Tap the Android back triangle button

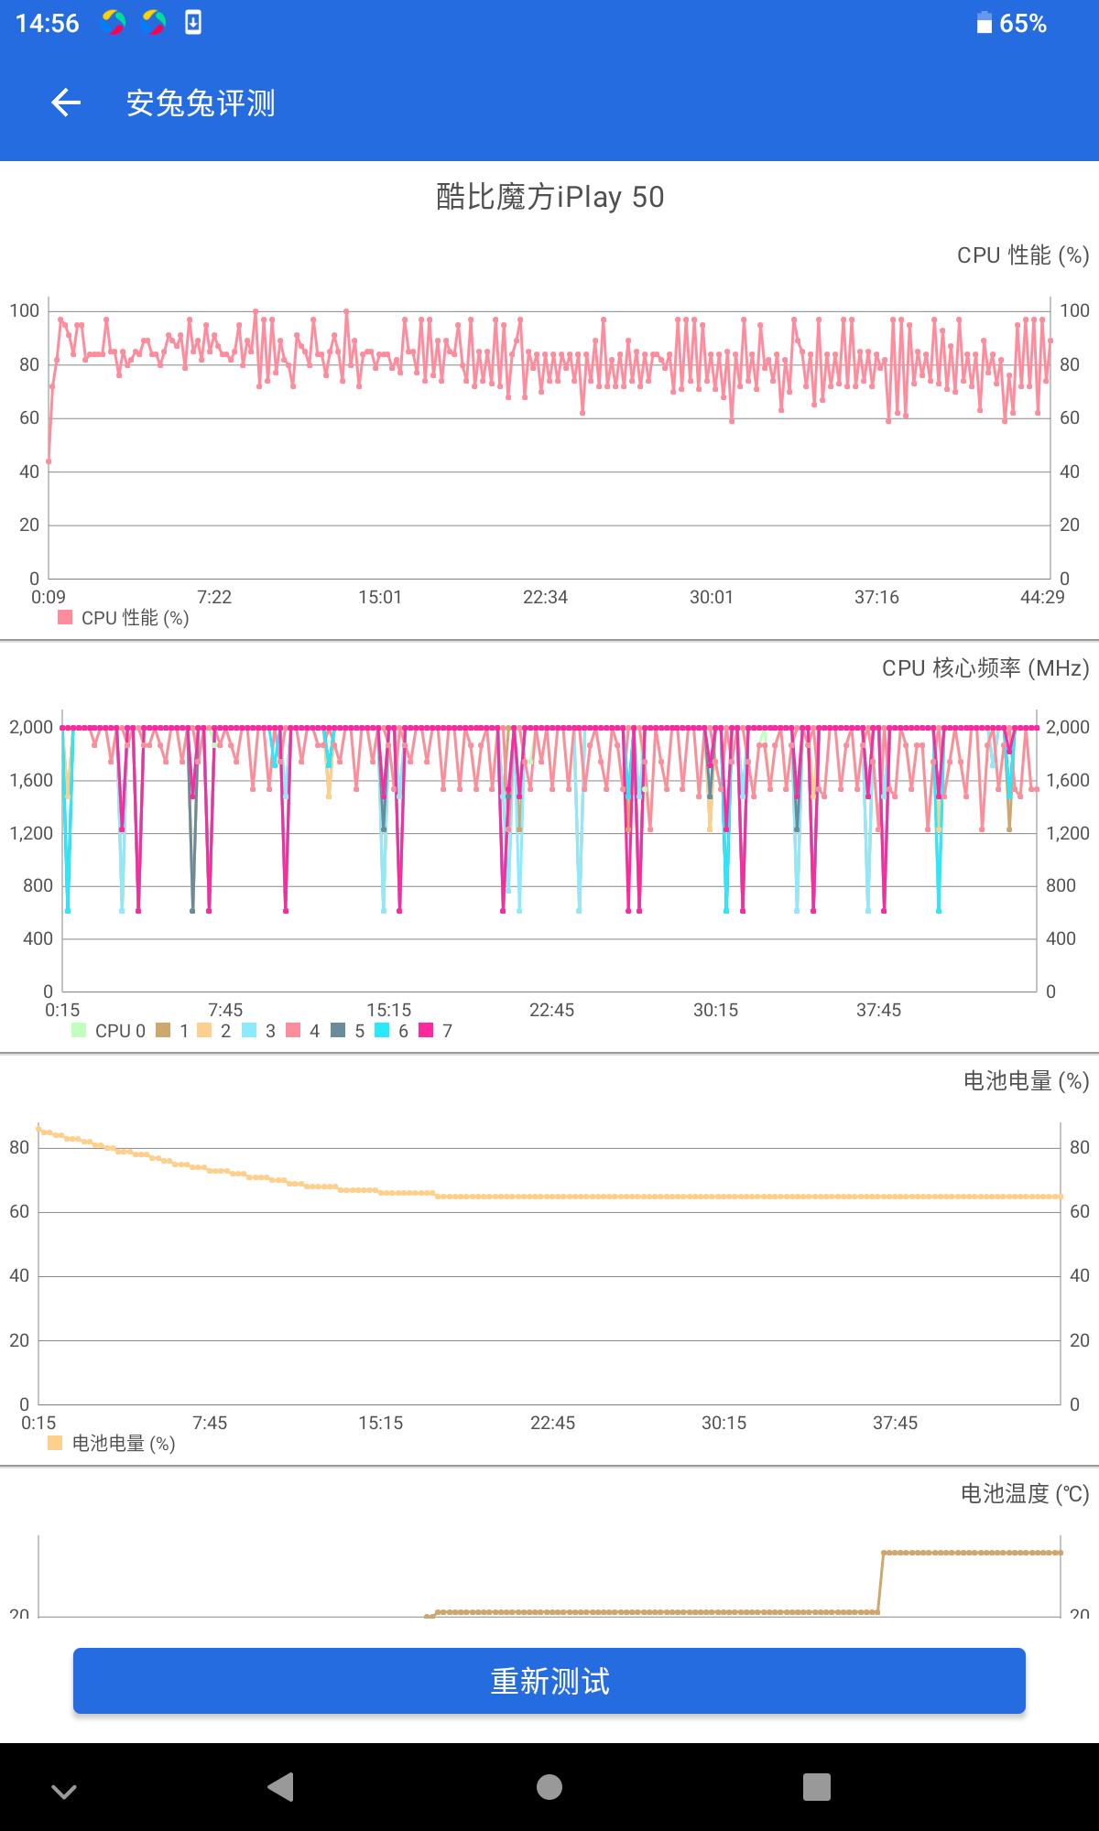(280, 1786)
